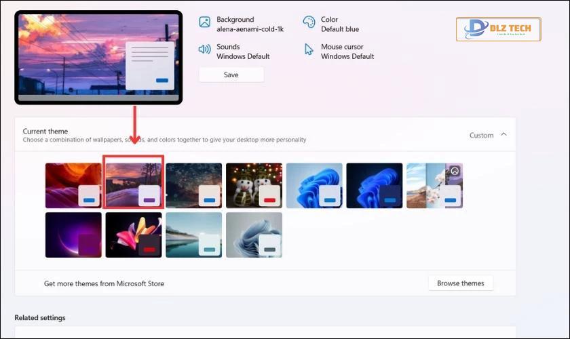Choose the calm lake shoreline theme
570x339 pixels.
click(x=194, y=235)
